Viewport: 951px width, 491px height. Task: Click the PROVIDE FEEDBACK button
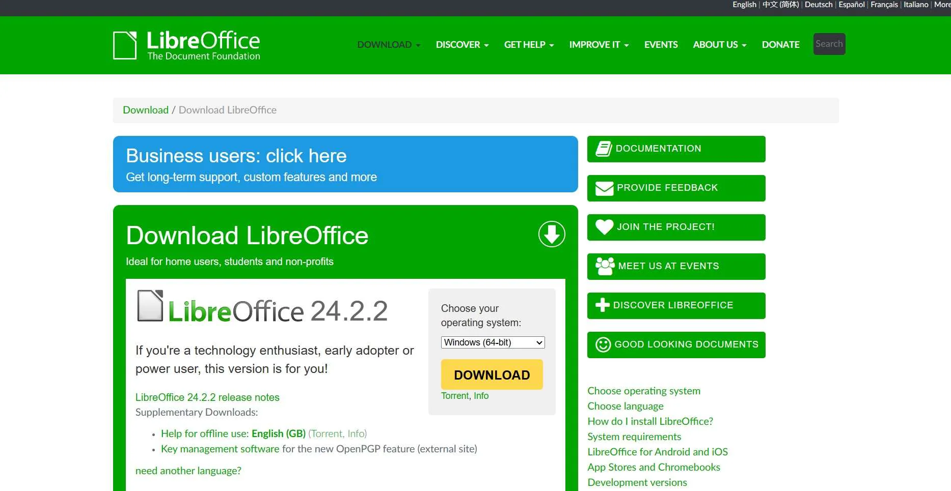coord(676,188)
